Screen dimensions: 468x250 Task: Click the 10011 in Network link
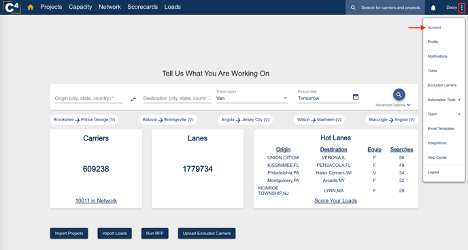pyautogui.click(x=96, y=201)
